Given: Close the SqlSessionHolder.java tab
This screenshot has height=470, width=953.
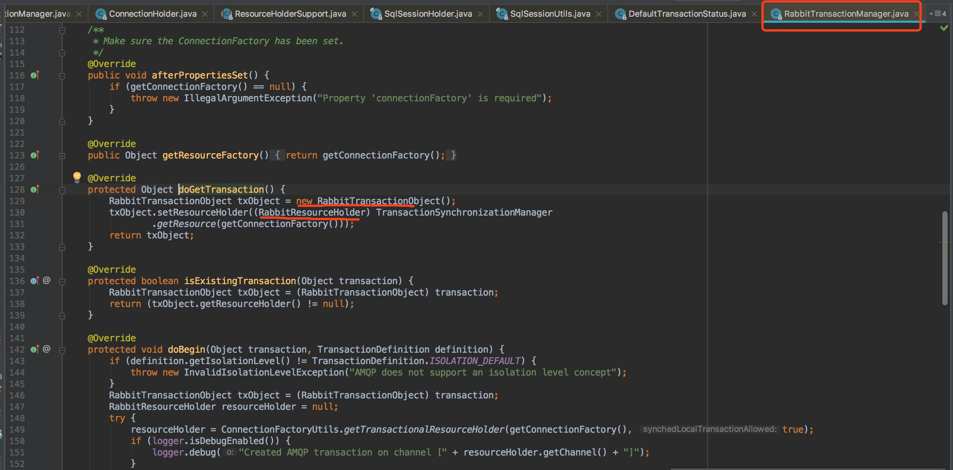Looking at the screenshot, I should (x=480, y=14).
